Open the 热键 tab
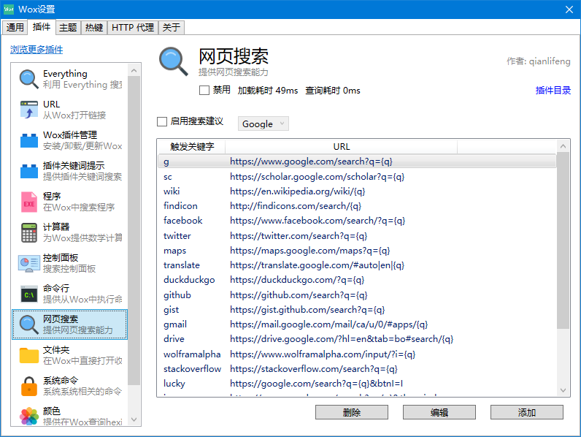 pos(94,28)
